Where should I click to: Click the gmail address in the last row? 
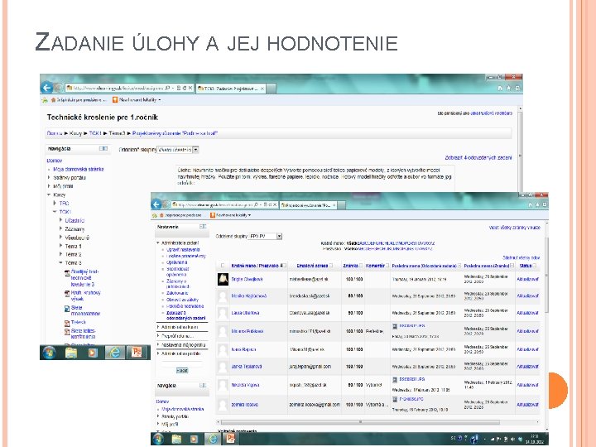coord(315,405)
